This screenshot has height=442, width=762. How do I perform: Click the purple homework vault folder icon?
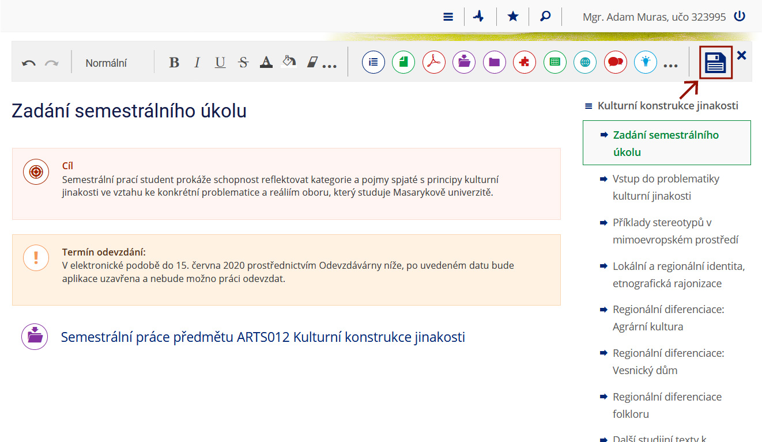click(35, 337)
